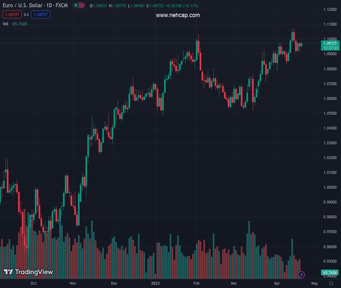Click the Feb label on time axis
Screen dimensions: 341x288
[196, 283]
